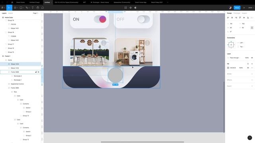The width and height of the screenshot is (255, 143).
Task: Select the Move tool
Action: (x=9, y=8)
